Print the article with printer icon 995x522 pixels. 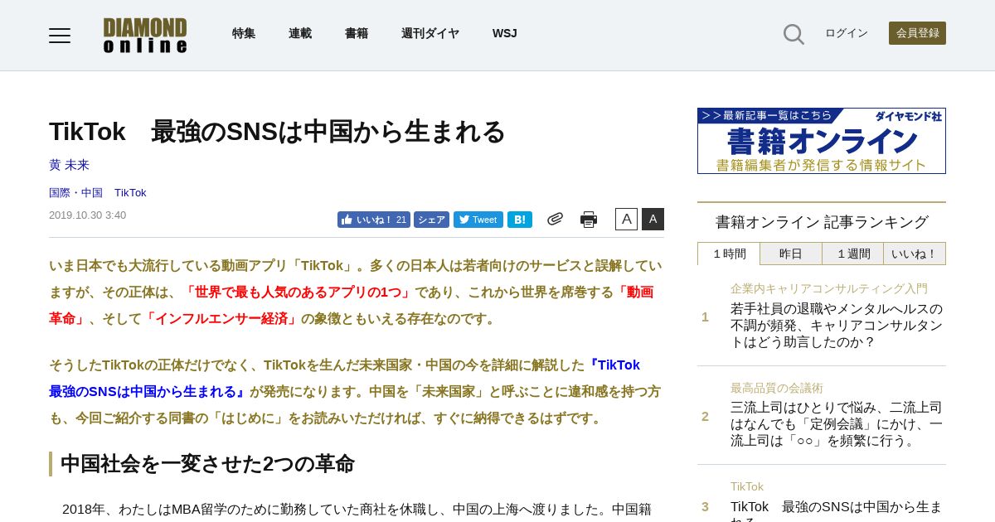pyautogui.click(x=589, y=220)
